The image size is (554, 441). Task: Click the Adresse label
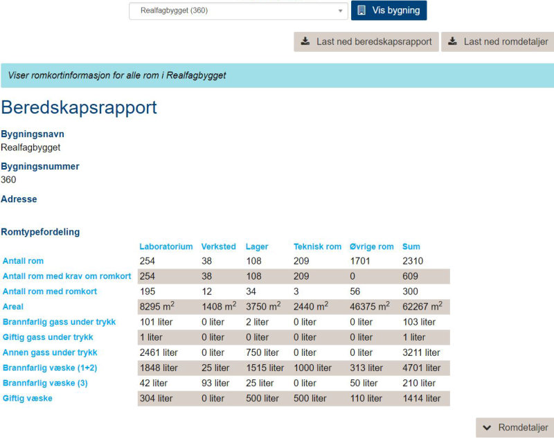point(19,199)
